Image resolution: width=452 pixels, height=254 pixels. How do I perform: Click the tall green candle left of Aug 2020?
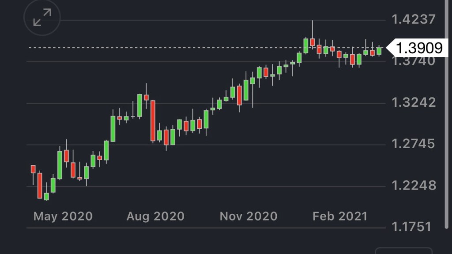(x=113, y=129)
